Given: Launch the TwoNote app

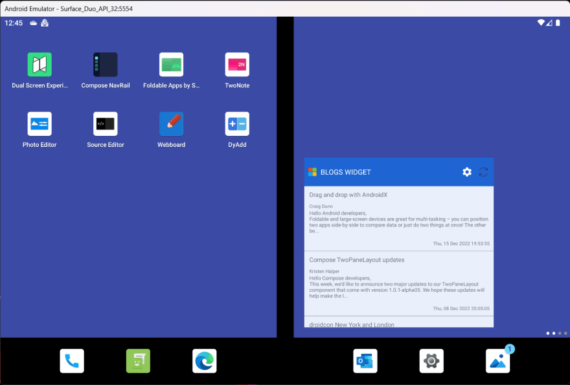Looking at the screenshot, I should coord(237,65).
